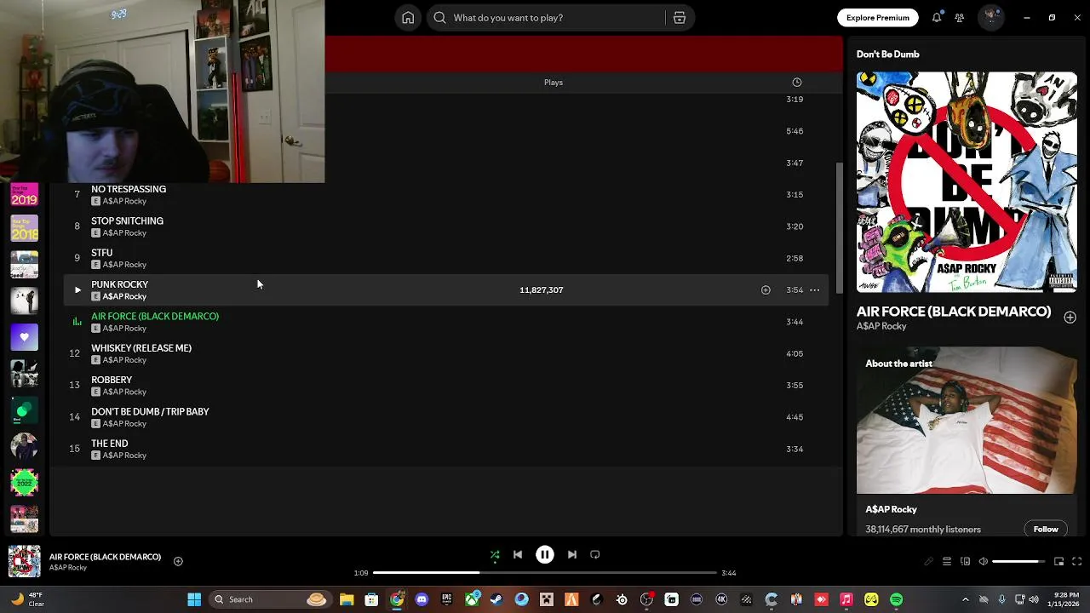Toggle repeat mode

[595, 555]
